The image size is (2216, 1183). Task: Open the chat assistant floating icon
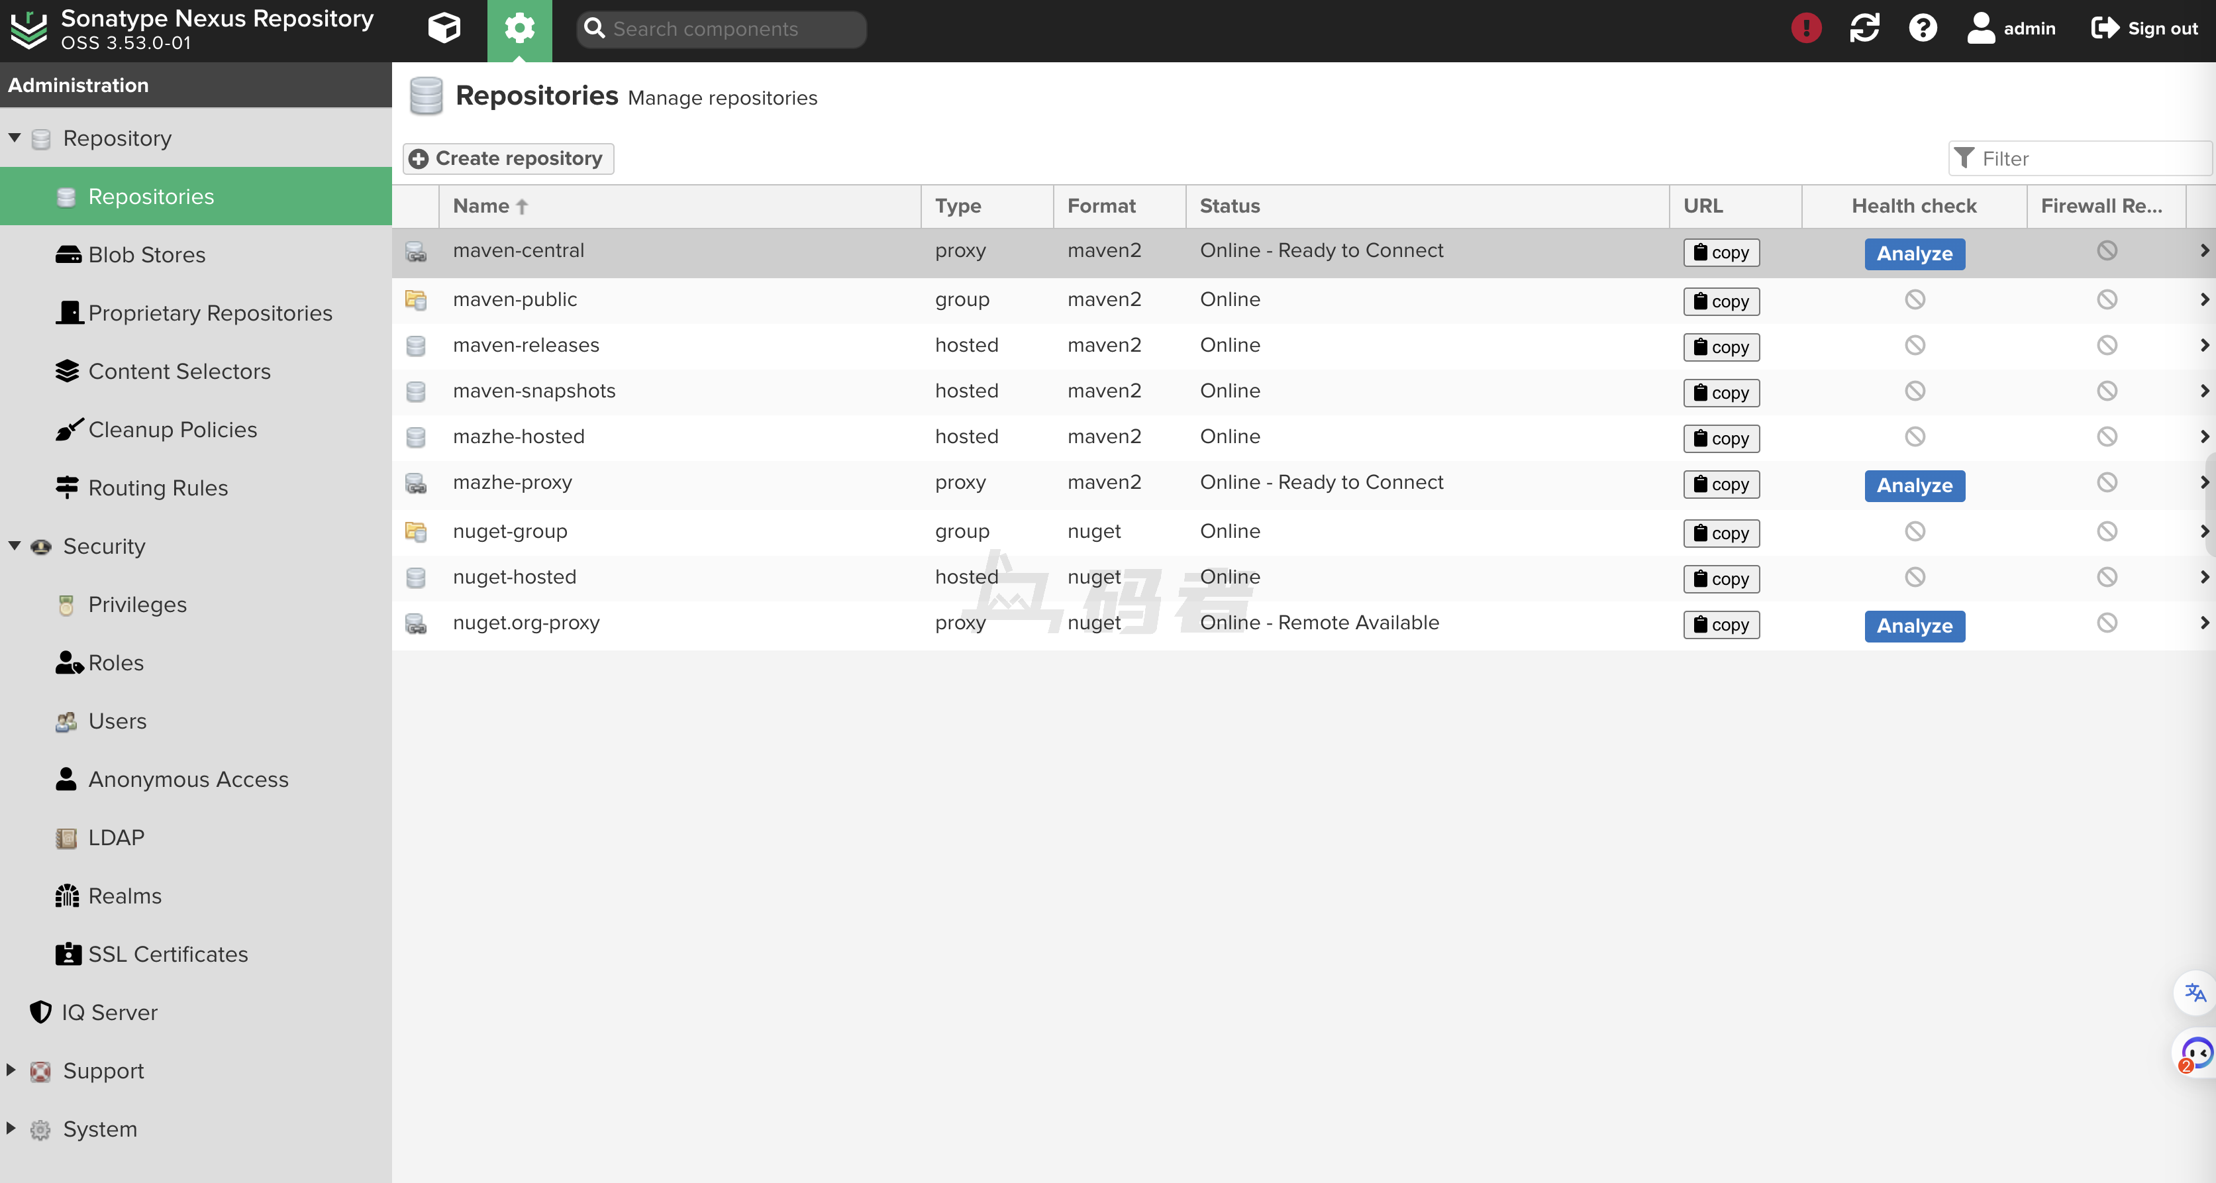[2196, 1054]
